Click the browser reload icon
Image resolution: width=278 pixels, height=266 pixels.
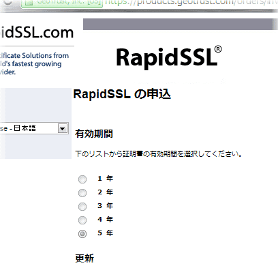(x=7, y=2)
